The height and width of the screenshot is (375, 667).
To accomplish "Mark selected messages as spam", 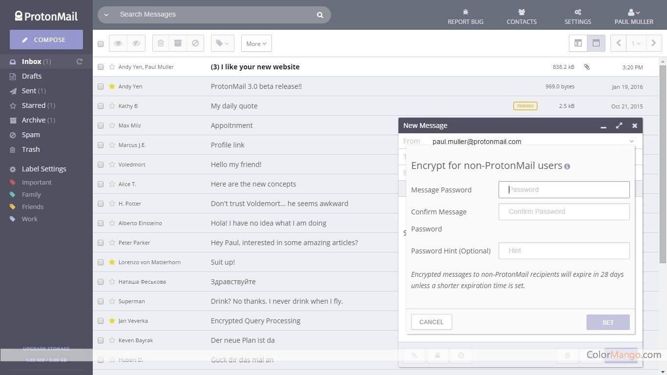I will [x=195, y=43].
